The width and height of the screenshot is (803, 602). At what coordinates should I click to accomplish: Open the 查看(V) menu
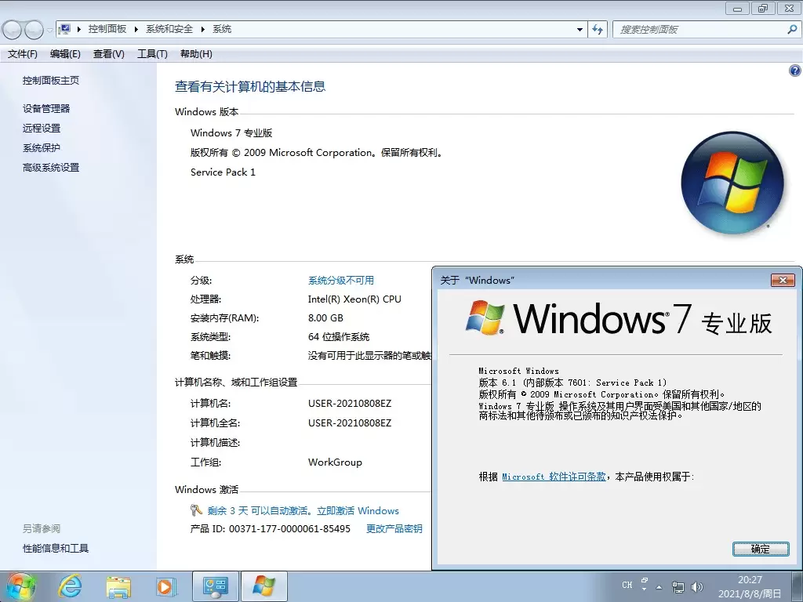(x=108, y=54)
